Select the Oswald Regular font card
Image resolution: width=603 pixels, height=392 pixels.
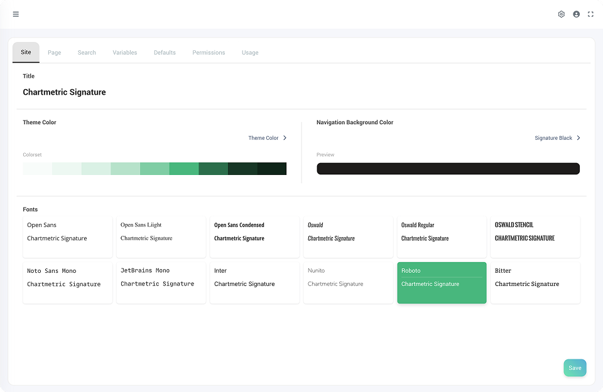click(442, 237)
